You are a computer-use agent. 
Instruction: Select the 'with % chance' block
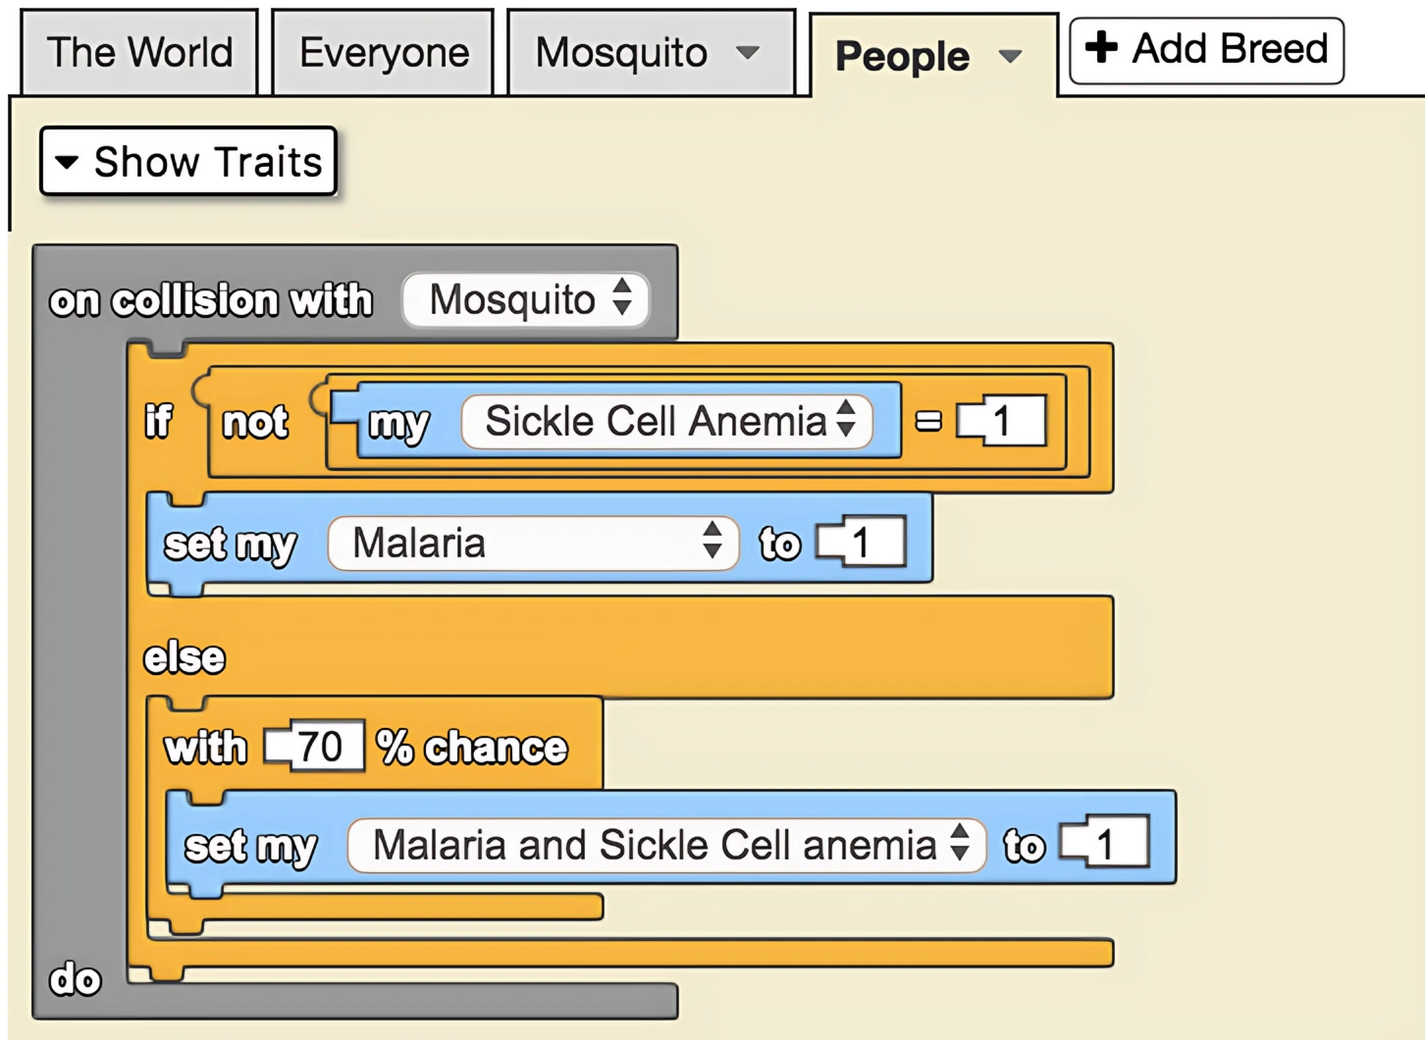tap(471, 749)
